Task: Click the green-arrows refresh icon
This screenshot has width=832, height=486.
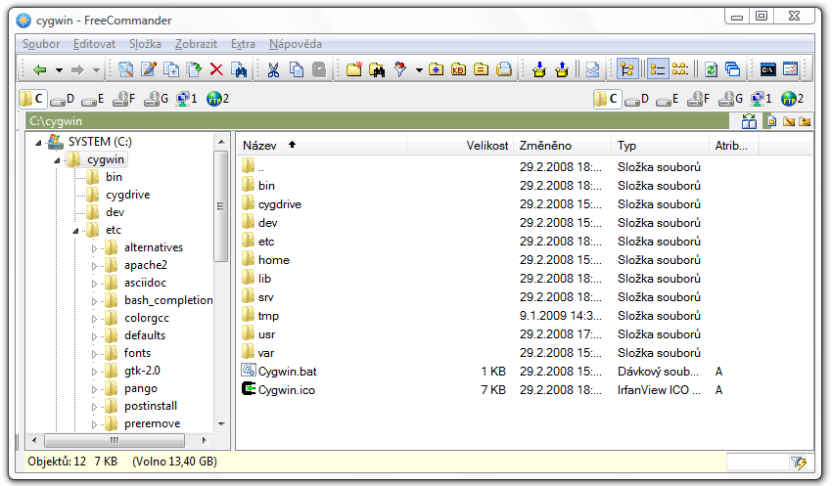Action: coord(711,69)
